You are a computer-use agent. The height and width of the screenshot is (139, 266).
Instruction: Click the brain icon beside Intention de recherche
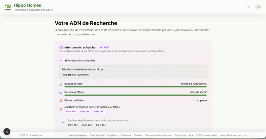pyautogui.click(x=61, y=47)
